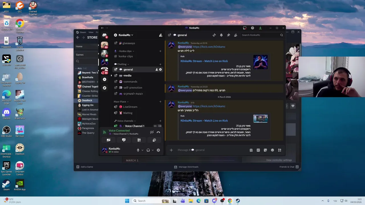The width and height of the screenshot is (365, 205).
Task: Create channel in Konka clips category
Action: (x=160, y=51)
